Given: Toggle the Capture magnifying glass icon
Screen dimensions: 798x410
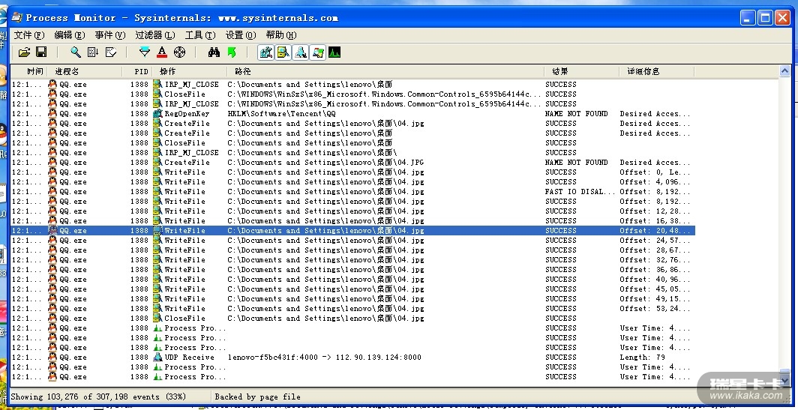Looking at the screenshot, I should 76,52.
